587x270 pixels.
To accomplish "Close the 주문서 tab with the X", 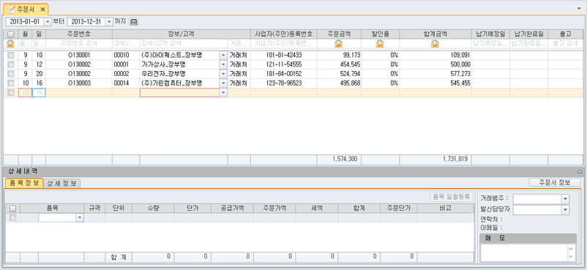I will click(x=42, y=9).
